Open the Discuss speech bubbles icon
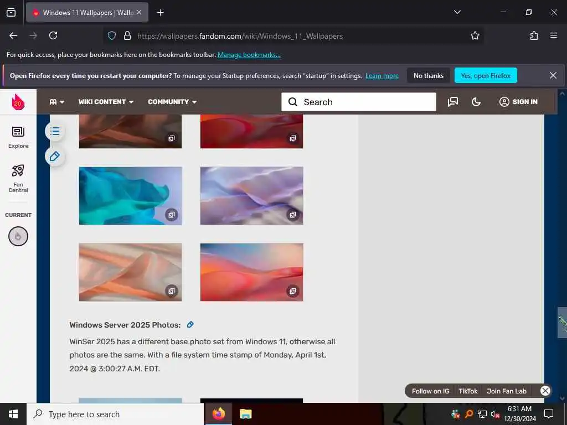This screenshot has width=567, height=425. coord(453,102)
